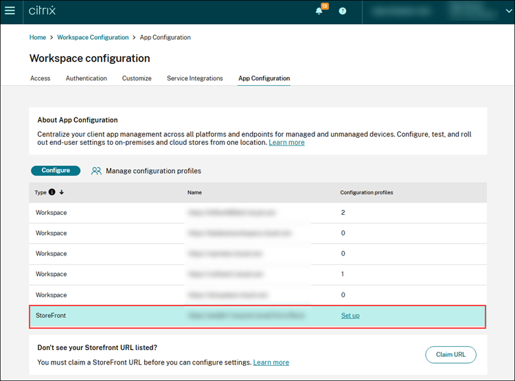The image size is (515, 381).
Task: Click Set up link for StoreFront
Action: (x=350, y=316)
